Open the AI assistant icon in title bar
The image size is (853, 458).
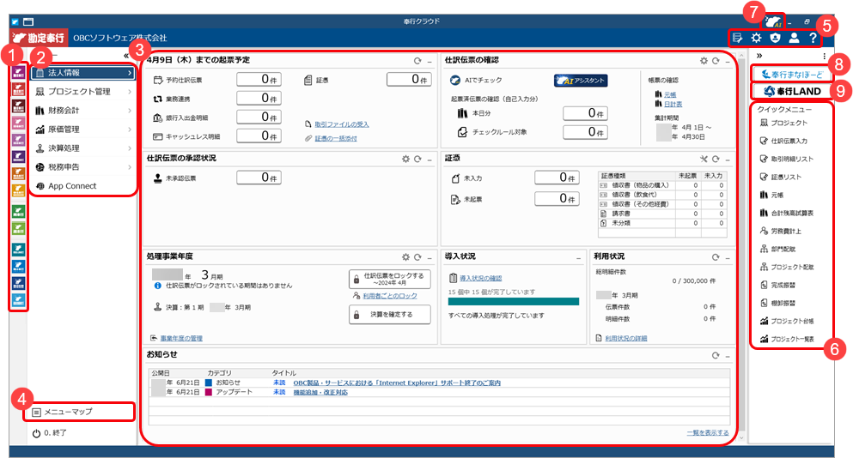pos(773,22)
